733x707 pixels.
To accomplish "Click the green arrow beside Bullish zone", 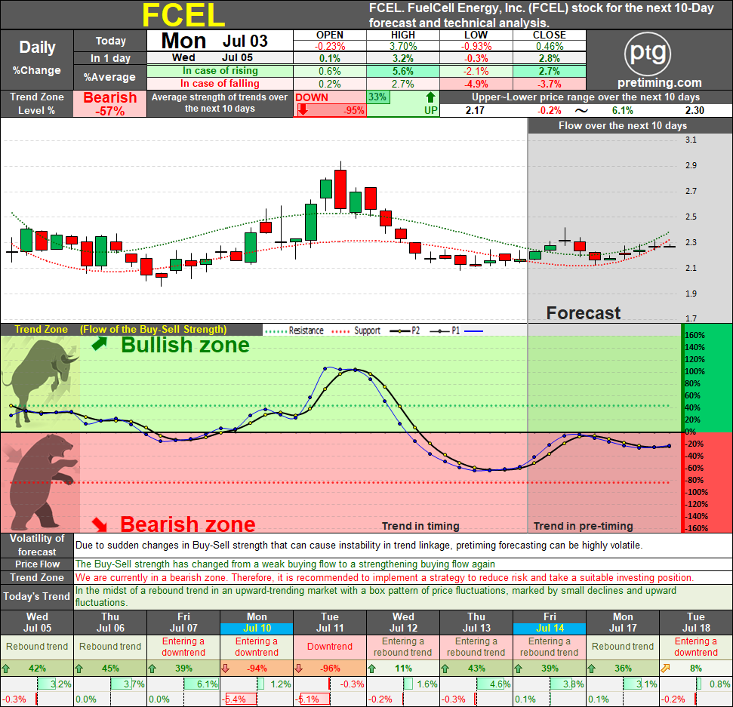I will [100, 344].
